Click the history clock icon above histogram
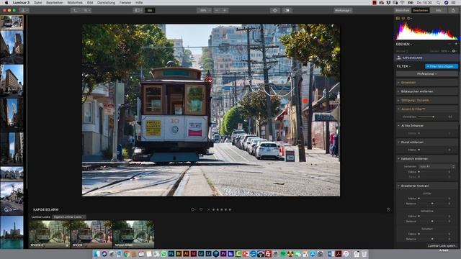 point(409,18)
